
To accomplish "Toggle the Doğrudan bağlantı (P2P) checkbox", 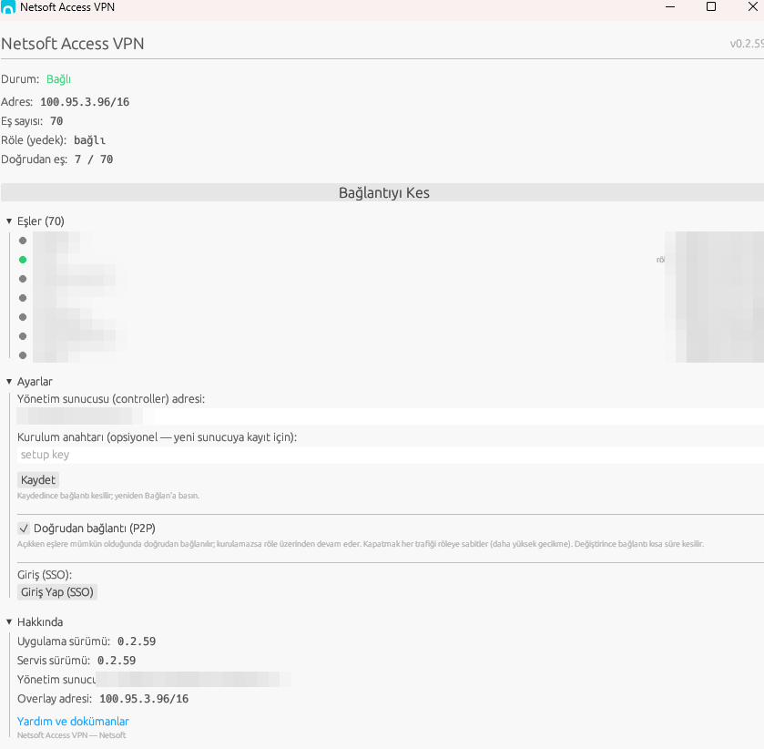I will tap(24, 528).
